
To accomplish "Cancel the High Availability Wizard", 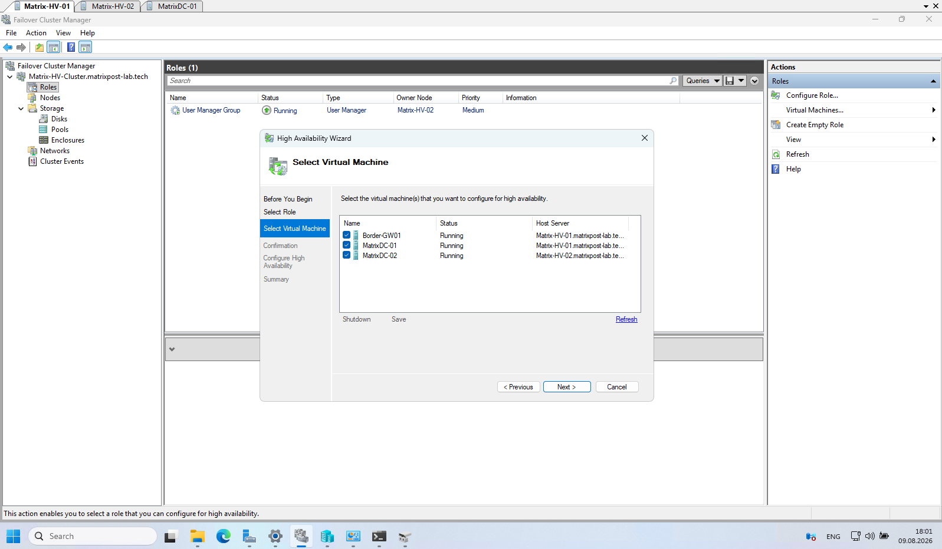I will [x=617, y=387].
